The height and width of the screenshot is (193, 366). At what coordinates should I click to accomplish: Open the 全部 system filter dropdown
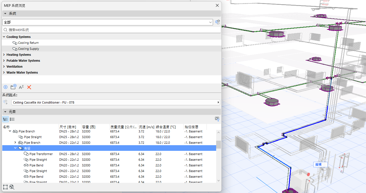click(x=108, y=22)
